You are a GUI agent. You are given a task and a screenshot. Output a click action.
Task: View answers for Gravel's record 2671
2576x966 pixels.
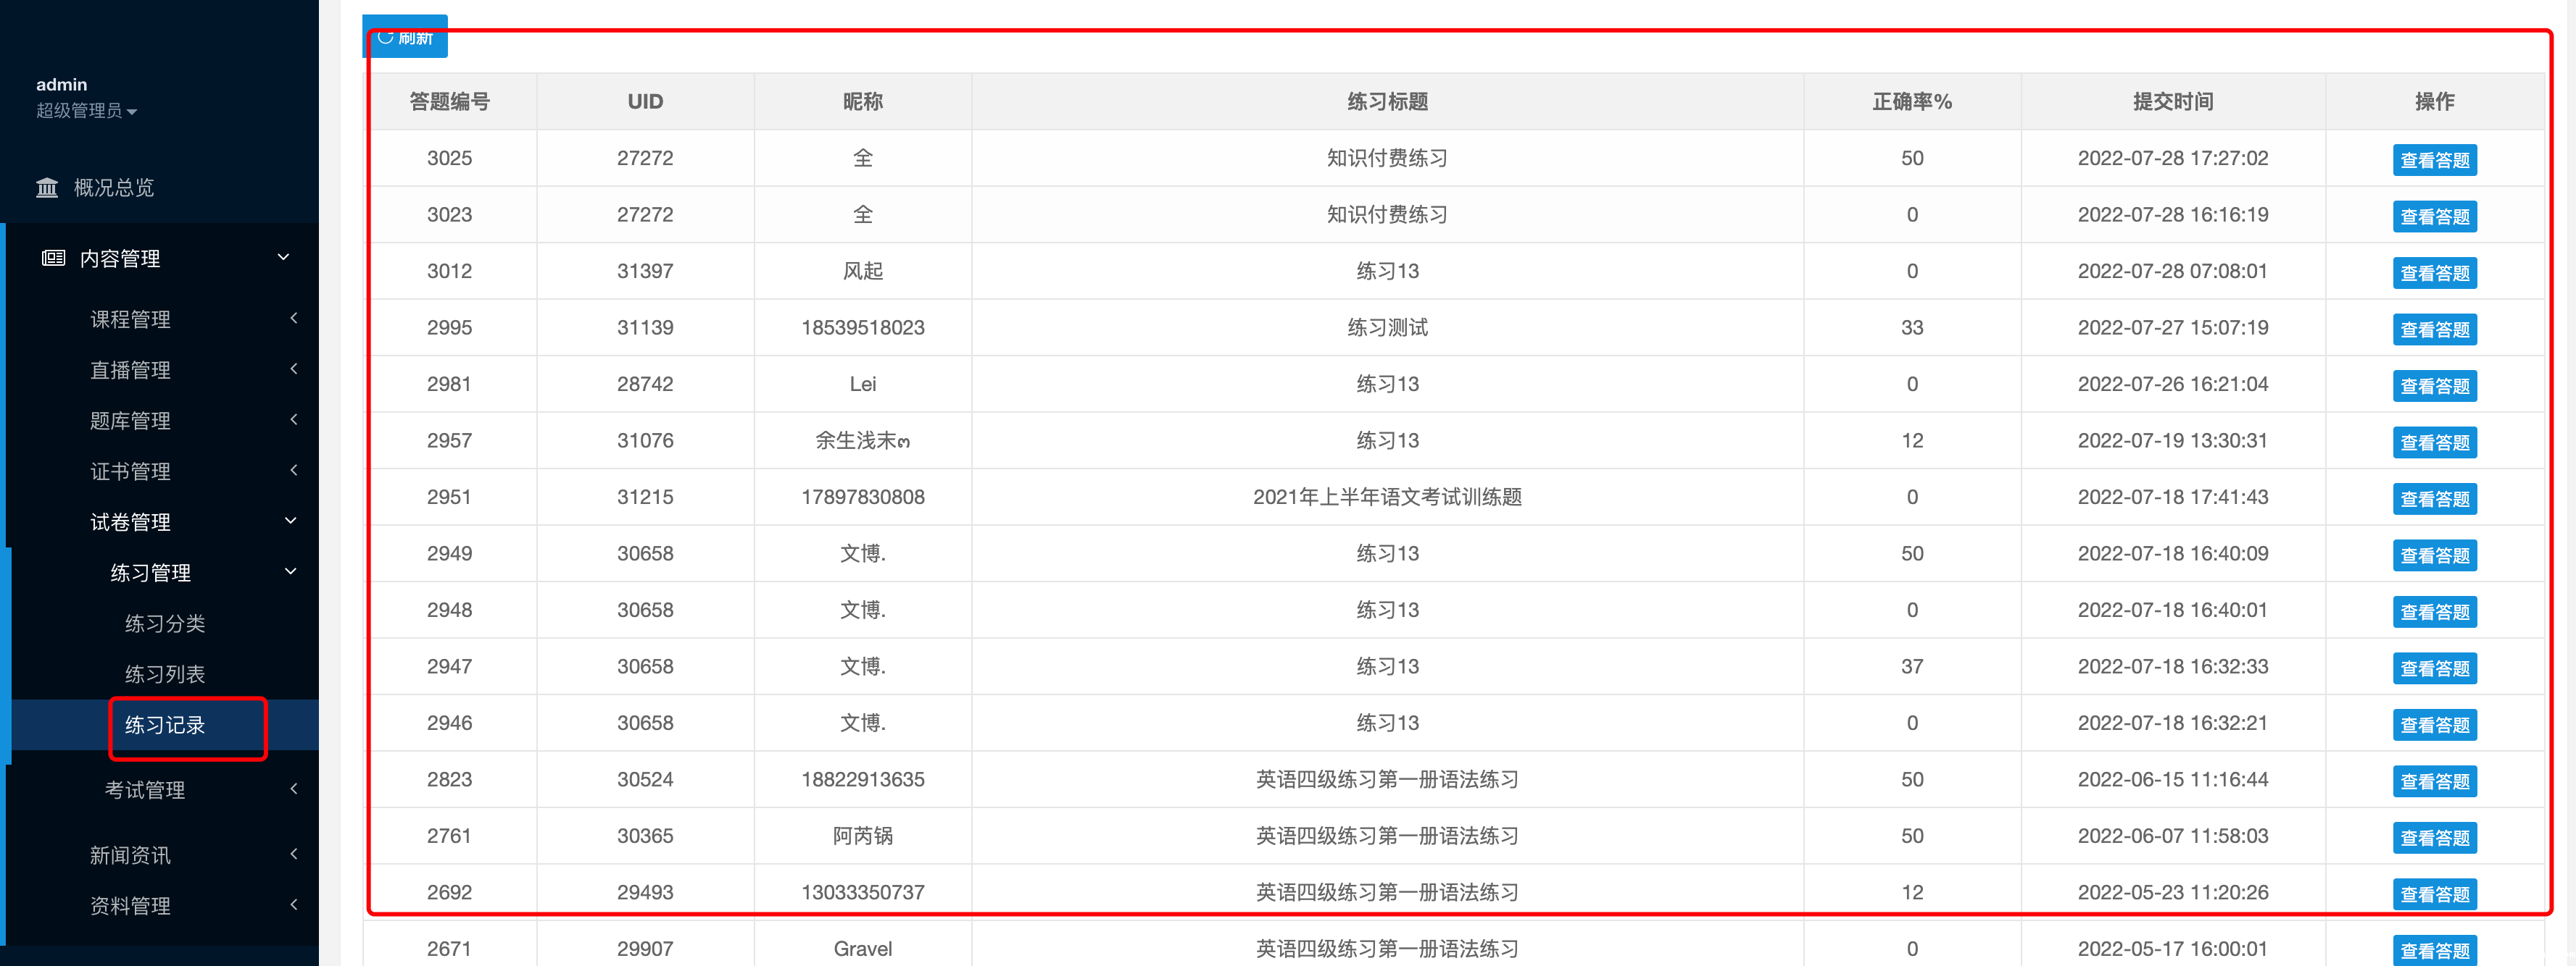pyautogui.click(x=2433, y=950)
